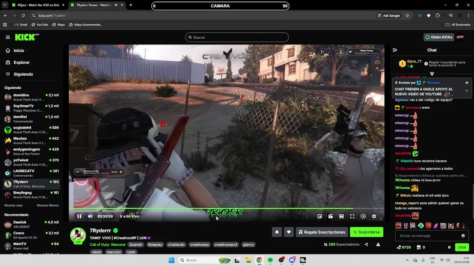This screenshot has height=266, width=474.
Task: Pause the stream video
Action: [x=79, y=216]
